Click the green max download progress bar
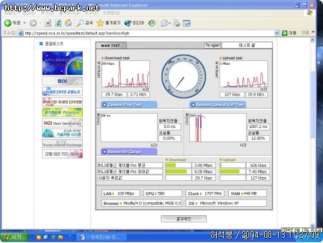The height and width of the screenshot is (243, 323). click(x=176, y=172)
